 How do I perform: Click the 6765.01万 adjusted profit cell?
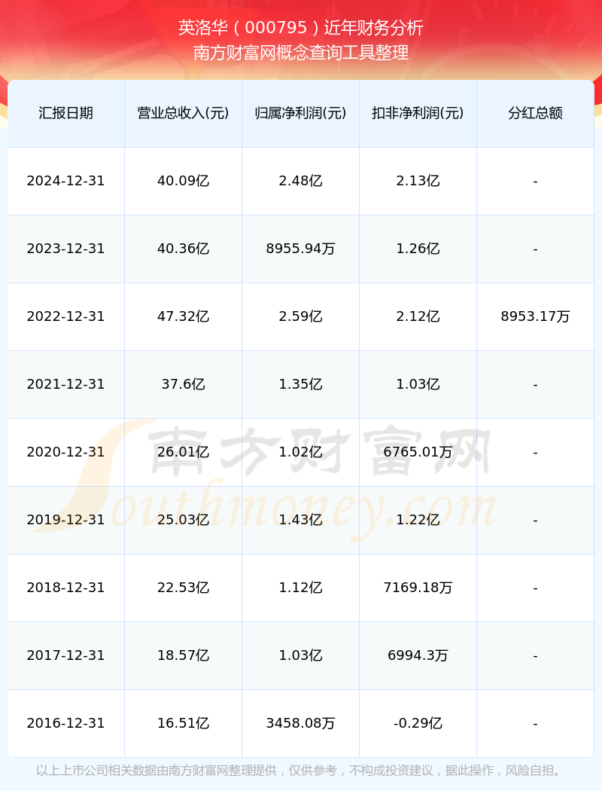coord(418,452)
